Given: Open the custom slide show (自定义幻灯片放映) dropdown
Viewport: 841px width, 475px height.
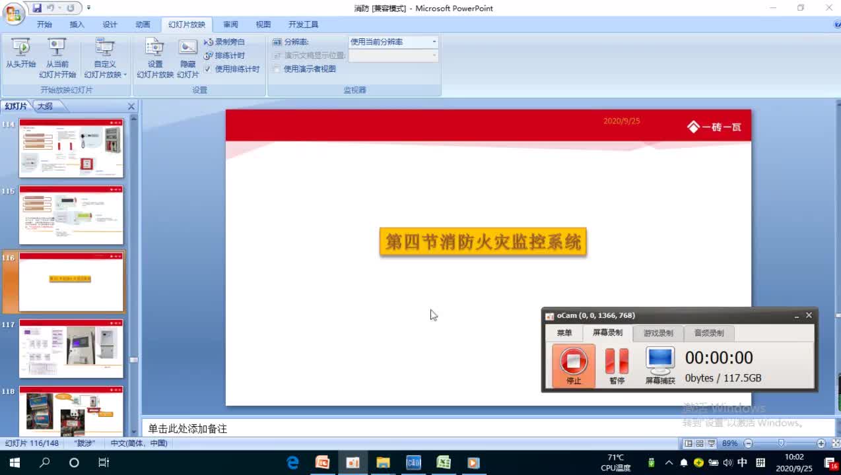Looking at the screenshot, I should 106,58.
